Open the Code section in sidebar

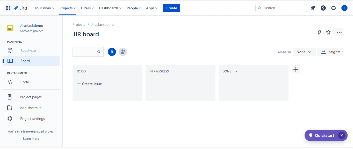click(x=24, y=82)
